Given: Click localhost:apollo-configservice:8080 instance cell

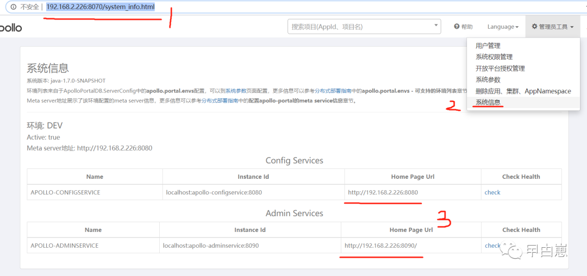Looking at the screenshot, I should (x=253, y=192).
